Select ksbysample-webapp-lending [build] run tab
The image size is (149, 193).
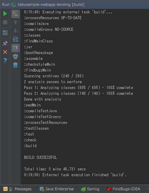[48, 4]
